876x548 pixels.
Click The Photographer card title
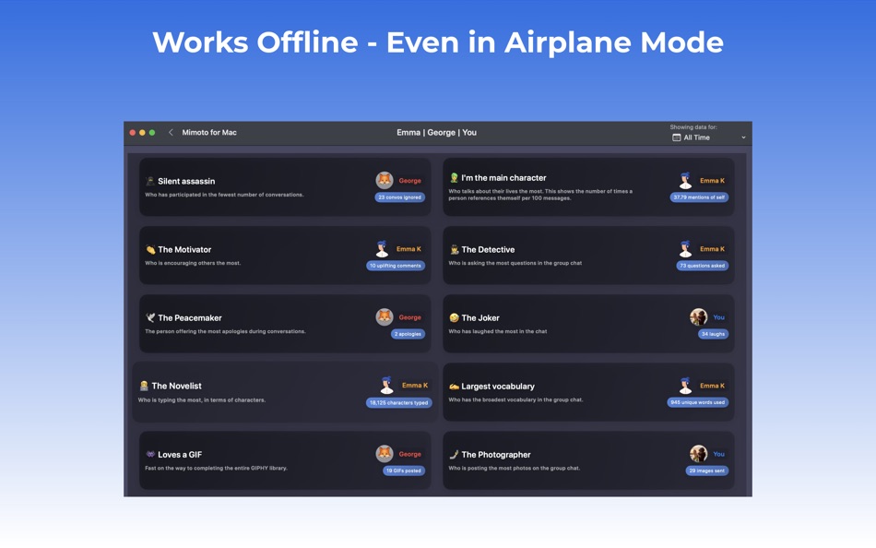pyautogui.click(x=496, y=455)
